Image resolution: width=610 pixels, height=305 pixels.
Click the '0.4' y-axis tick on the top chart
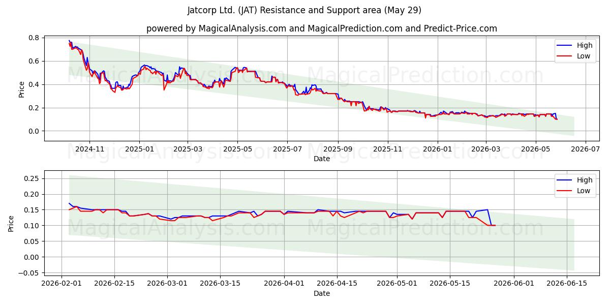click(34, 84)
